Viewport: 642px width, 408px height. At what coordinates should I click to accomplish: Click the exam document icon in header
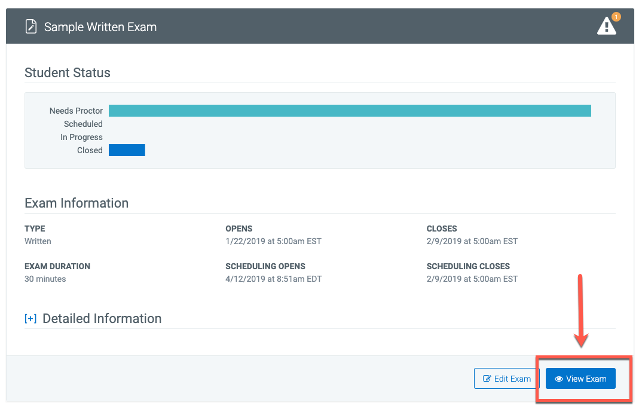pos(31,27)
